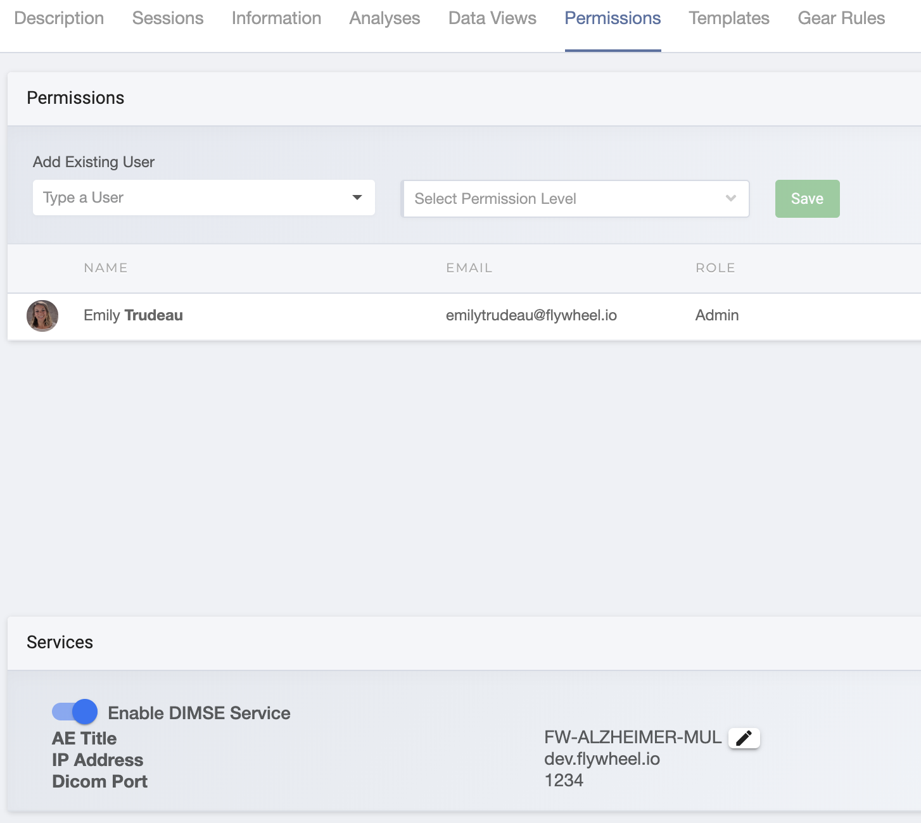The height and width of the screenshot is (823, 921).
Task: Open the Data Views tab
Action: (x=492, y=18)
